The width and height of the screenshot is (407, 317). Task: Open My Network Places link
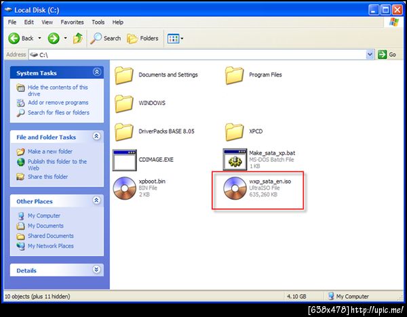coord(51,246)
